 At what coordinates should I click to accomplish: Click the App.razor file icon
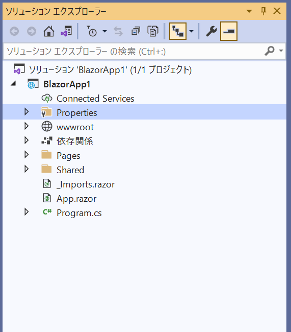[x=47, y=198]
